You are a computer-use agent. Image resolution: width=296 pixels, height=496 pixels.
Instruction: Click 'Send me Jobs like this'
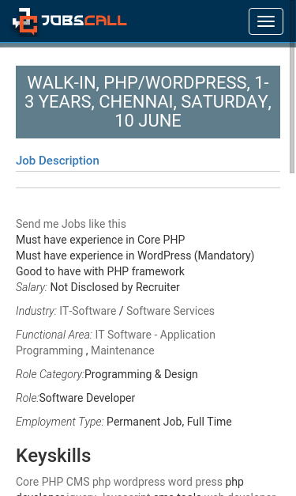point(71,224)
